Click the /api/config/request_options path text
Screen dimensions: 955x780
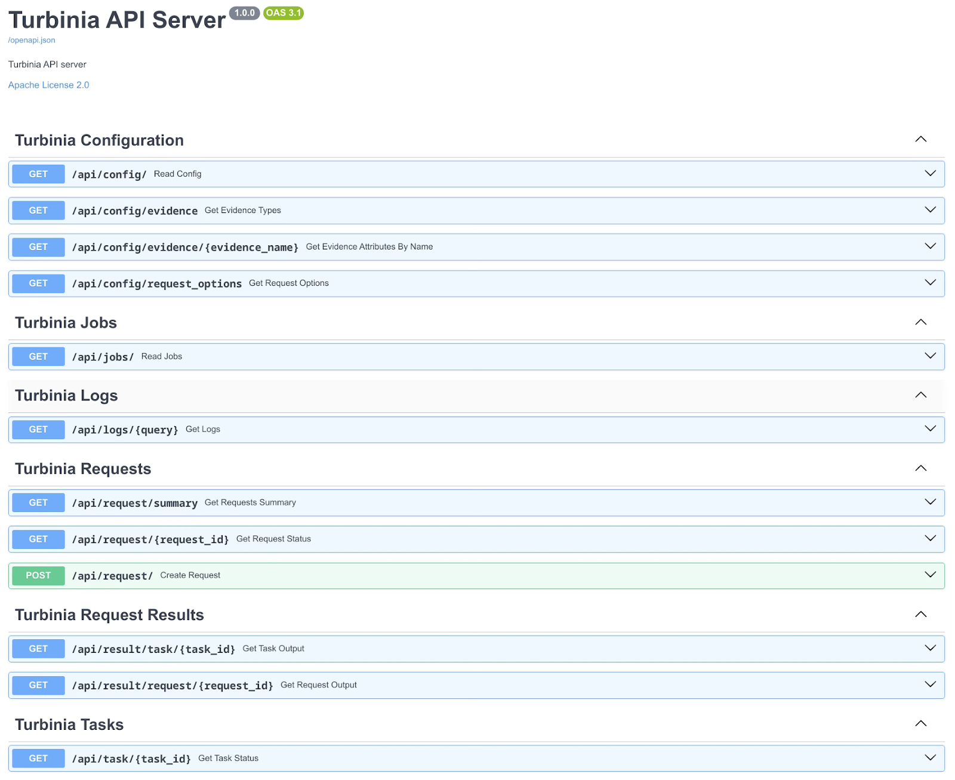pyautogui.click(x=157, y=283)
